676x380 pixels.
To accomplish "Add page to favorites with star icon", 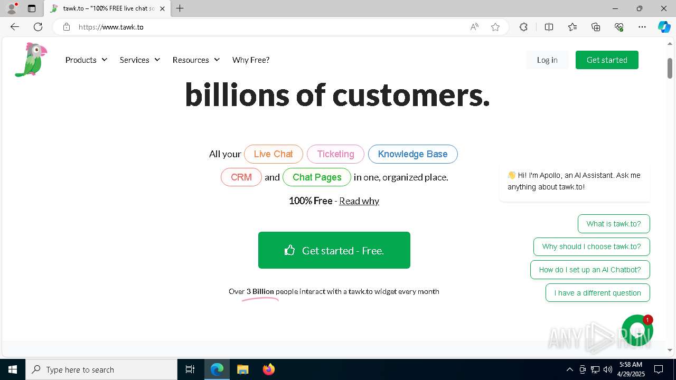I will 495,27.
